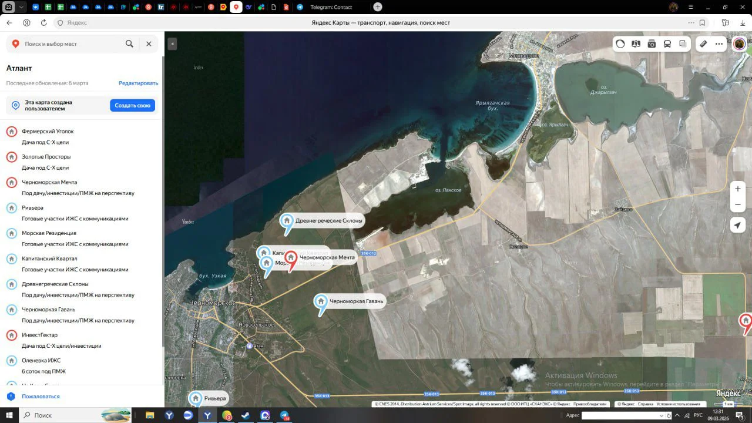Open File Explorer from the taskbar
752x423 pixels.
(x=150, y=415)
